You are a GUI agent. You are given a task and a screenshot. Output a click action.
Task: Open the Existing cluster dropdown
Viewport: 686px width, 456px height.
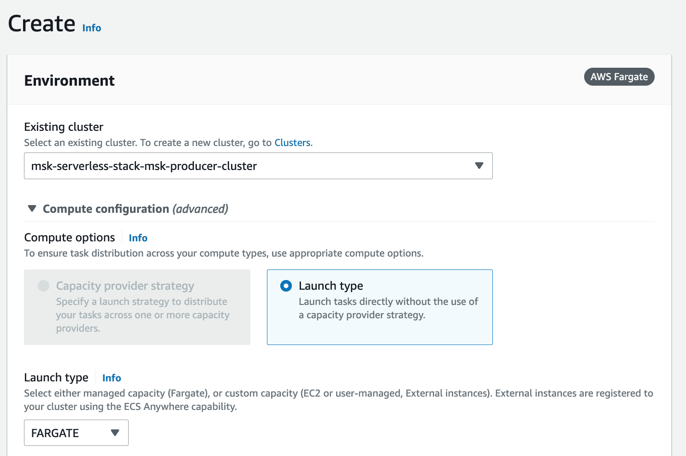(x=258, y=166)
